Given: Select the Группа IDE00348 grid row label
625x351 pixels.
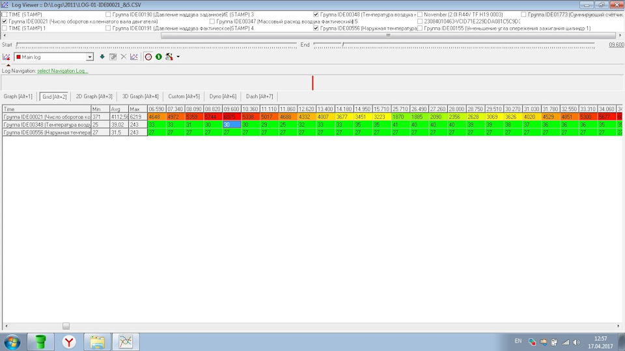Looking at the screenshot, I should 47,125.
